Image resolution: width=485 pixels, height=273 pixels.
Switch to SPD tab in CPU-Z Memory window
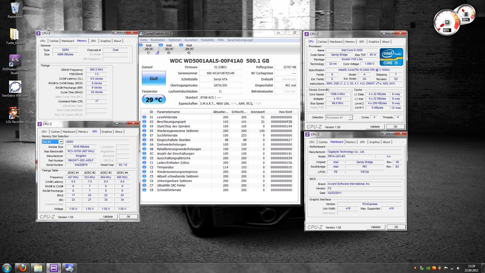tap(93, 41)
